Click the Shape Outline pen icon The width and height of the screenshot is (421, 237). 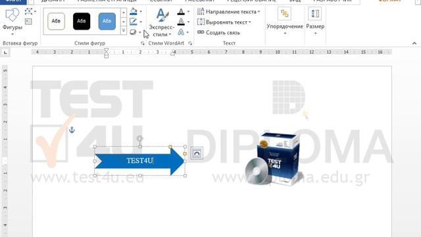pos(133,22)
